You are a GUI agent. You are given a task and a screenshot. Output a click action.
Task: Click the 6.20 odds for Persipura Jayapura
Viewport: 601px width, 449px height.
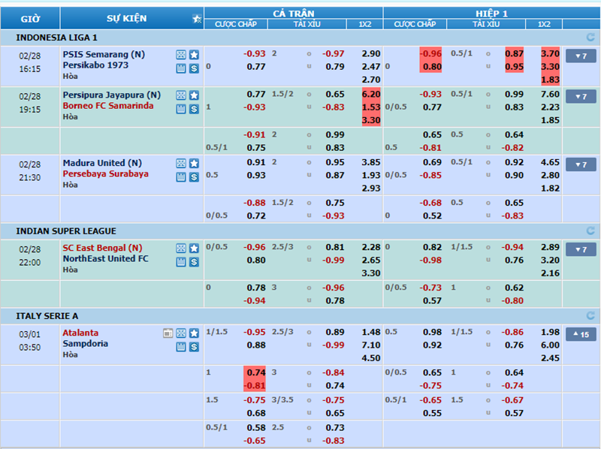pos(371,95)
